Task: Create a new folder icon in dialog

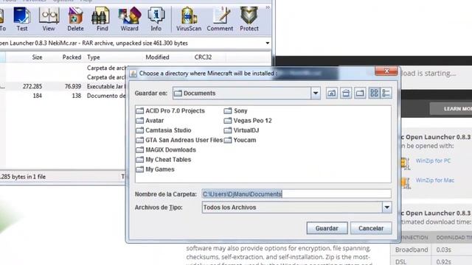Action: click(360, 93)
